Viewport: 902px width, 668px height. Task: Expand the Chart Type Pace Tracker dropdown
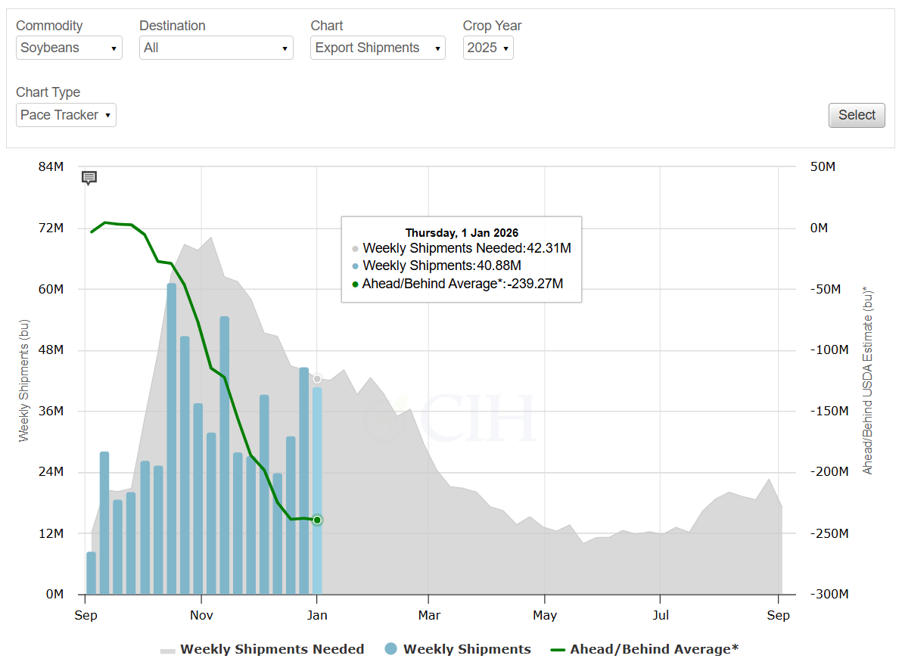point(66,115)
